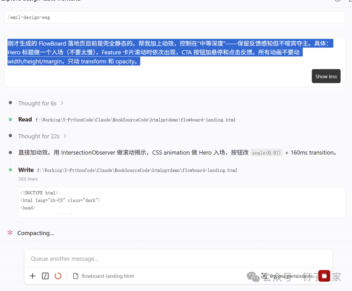Click the IntersectionObserver response message

click(x=177, y=153)
